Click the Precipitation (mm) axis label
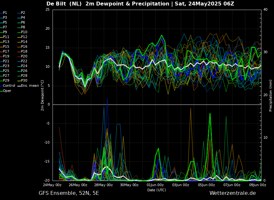The height and width of the screenshot is (200, 274). (x=271, y=95)
